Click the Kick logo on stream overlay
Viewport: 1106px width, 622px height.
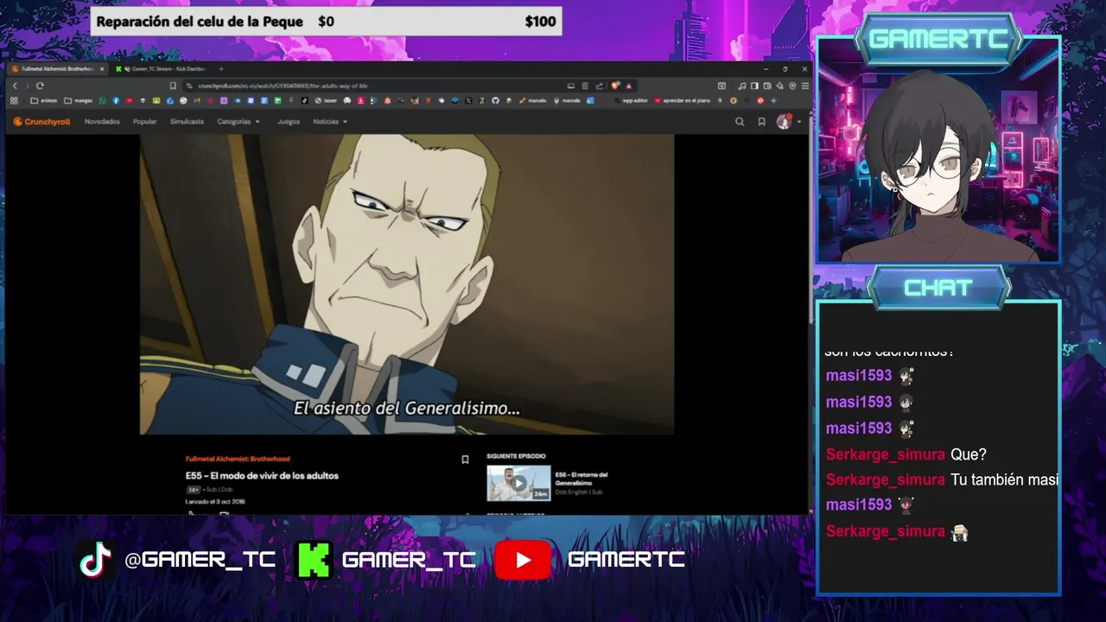pyautogui.click(x=314, y=560)
